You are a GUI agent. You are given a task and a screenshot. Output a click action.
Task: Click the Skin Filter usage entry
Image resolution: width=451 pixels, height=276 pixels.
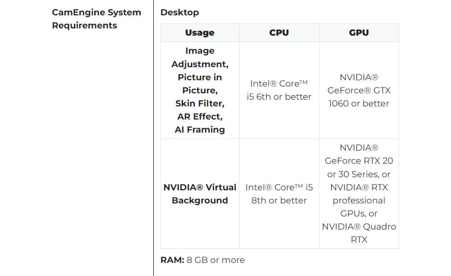coord(199,103)
